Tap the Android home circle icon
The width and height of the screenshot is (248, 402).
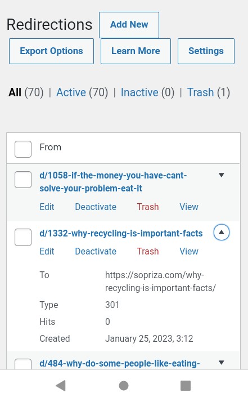(x=124, y=386)
